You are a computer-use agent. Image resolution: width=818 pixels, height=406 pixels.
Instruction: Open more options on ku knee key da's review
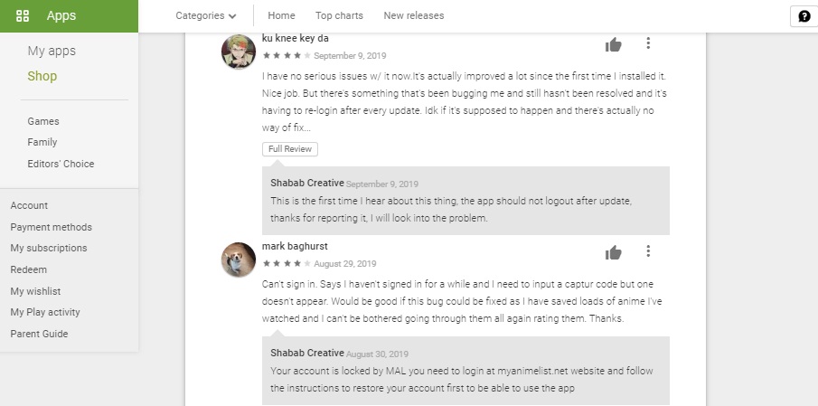tap(648, 43)
